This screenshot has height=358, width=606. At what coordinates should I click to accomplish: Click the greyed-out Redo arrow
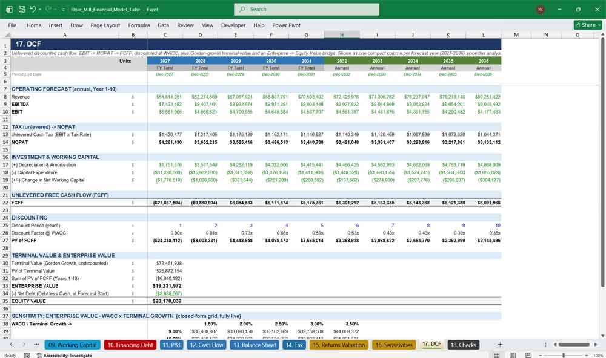pos(48,9)
